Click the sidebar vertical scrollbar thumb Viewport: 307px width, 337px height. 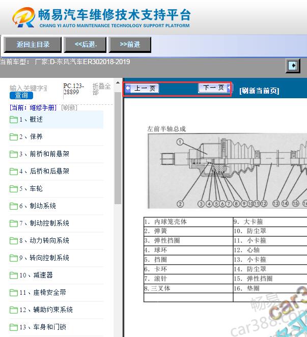pos(118,148)
